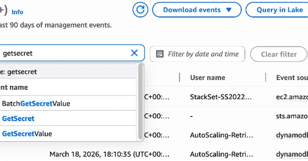Select the top 'getsecret' suggestion row
The height and width of the screenshot is (161, 308).
tap(51, 72)
